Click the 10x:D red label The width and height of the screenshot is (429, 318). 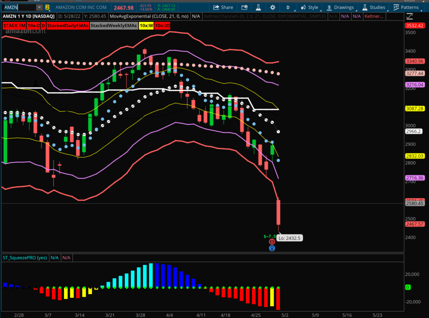[34, 26]
